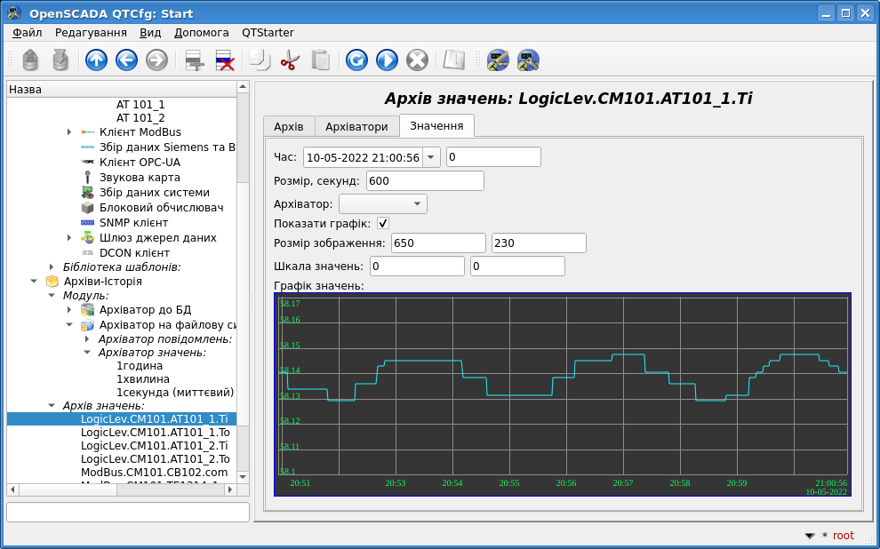
Task: Toggle the Показати графік checkbox
Action: [x=383, y=223]
